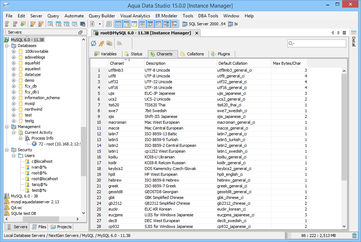This screenshot has height=242, width=361.
Task: Sort by the Default Collation column header
Action: (x=244, y=63)
